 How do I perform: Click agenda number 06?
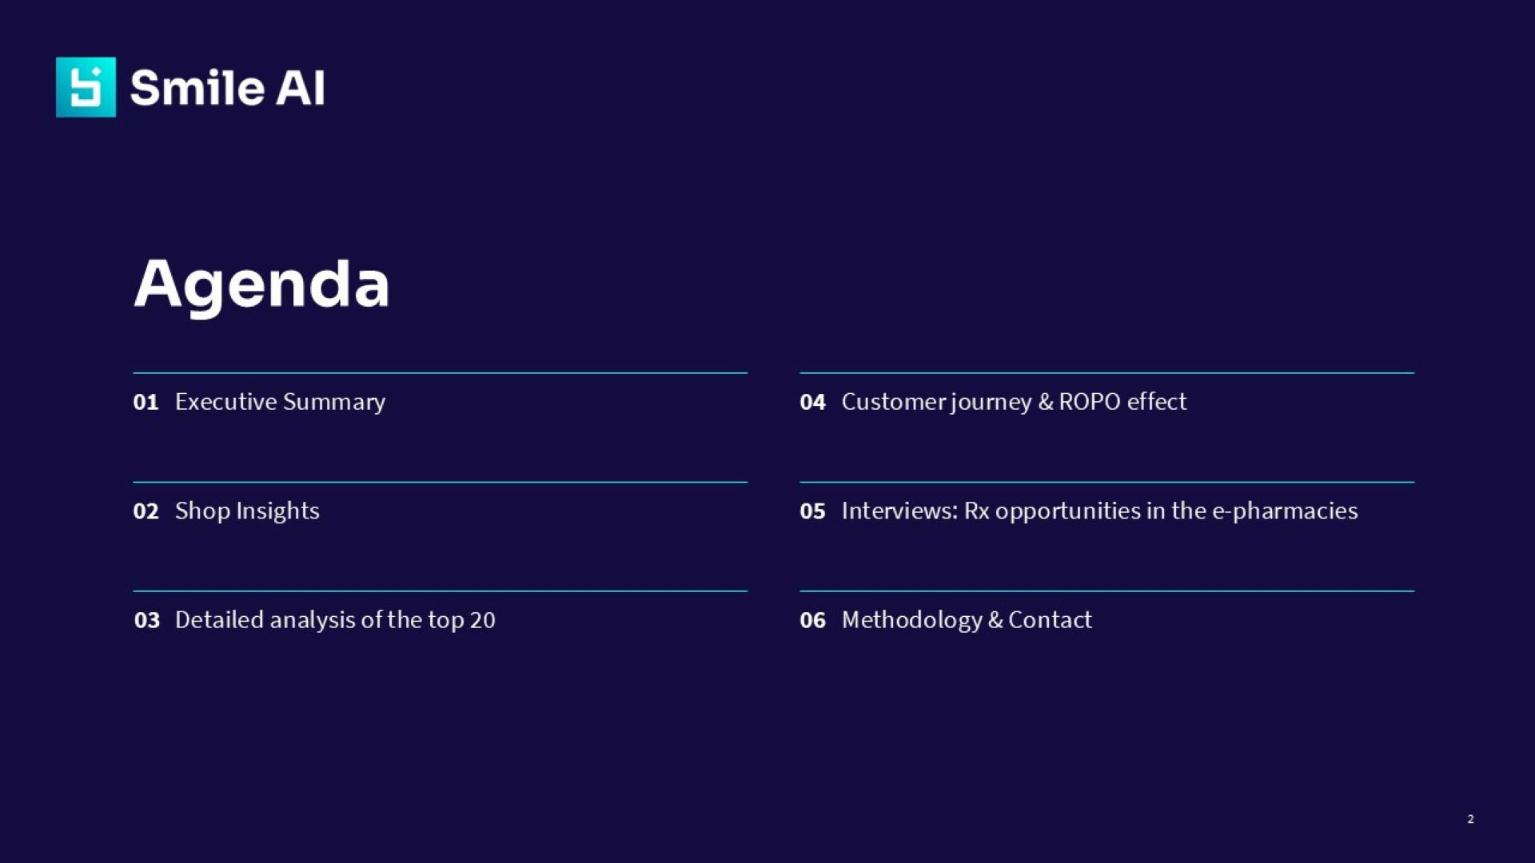(812, 621)
